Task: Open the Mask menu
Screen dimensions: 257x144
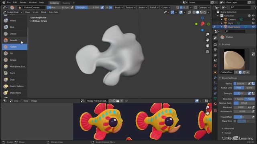Action: 44,12
